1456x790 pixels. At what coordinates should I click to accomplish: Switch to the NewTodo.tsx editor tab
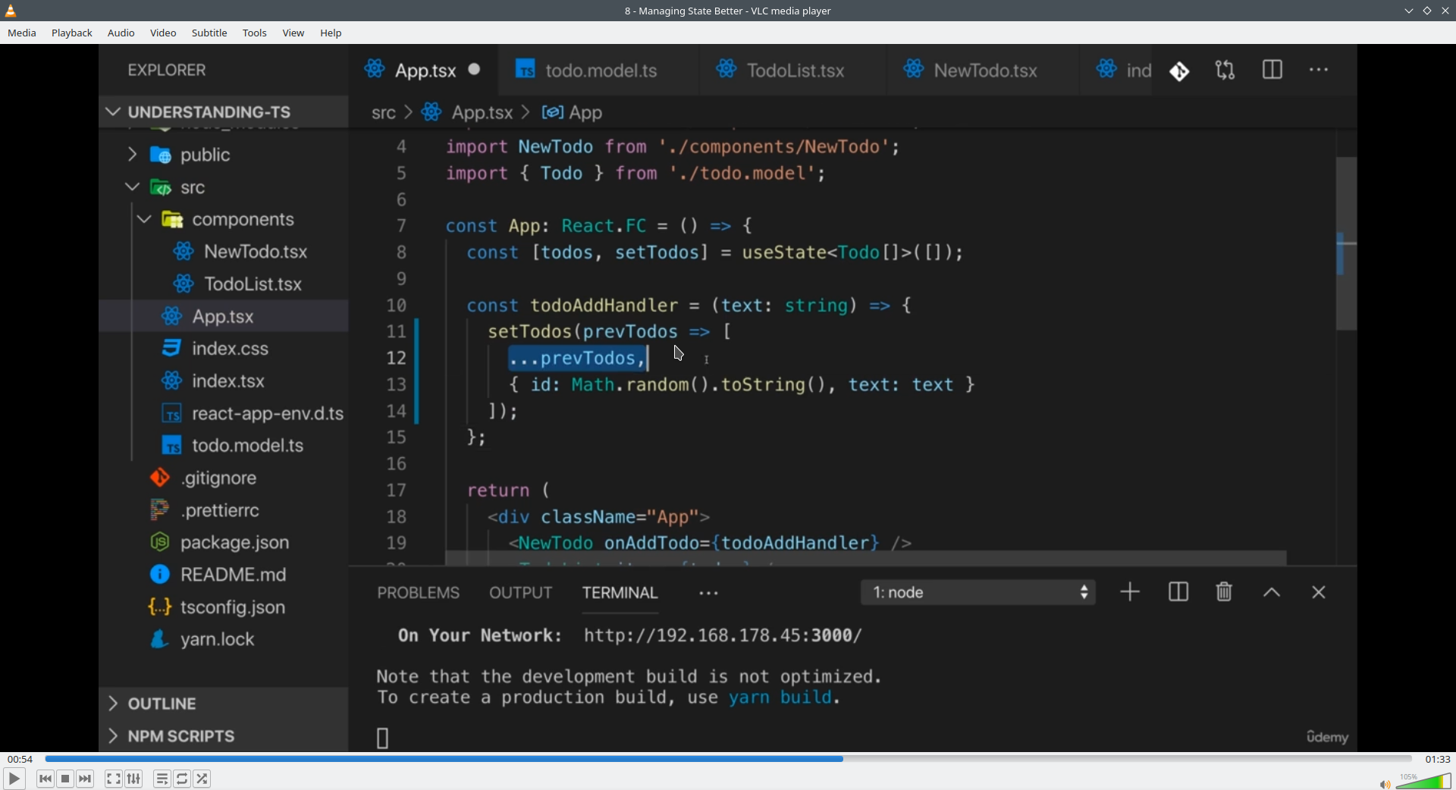tap(984, 71)
